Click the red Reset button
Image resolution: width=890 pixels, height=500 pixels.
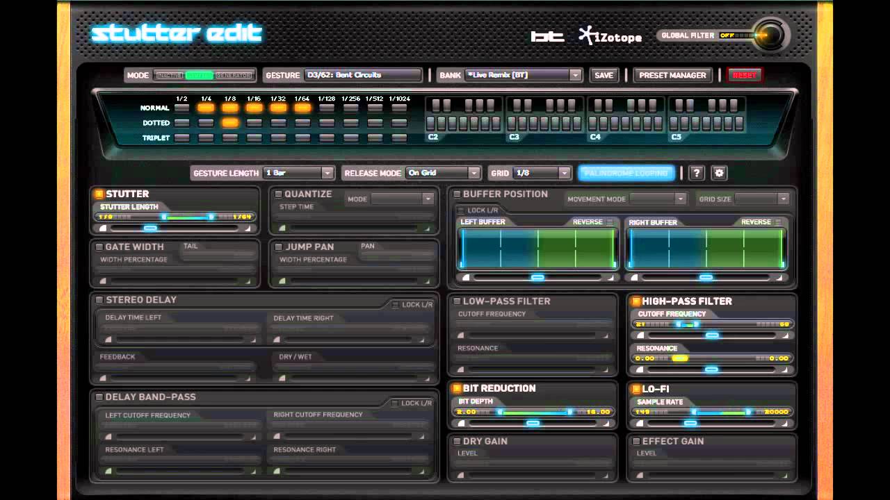click(x=744, y=75)
